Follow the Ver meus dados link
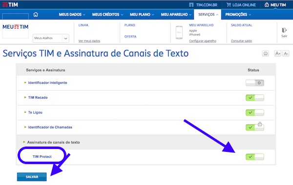 pyautogui.click(x=89, y=41)
